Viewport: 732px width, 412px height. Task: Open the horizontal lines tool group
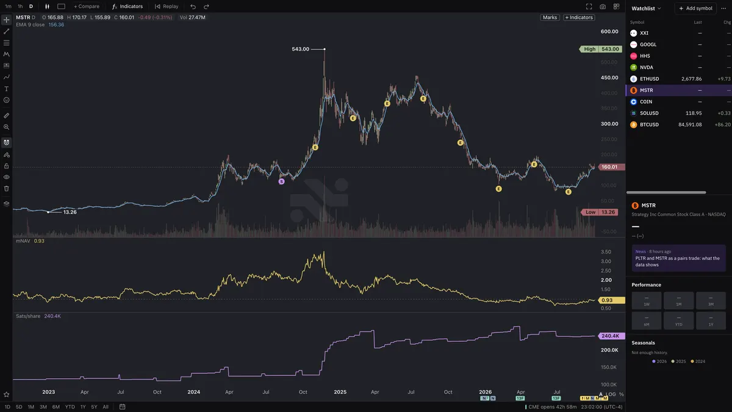[x=6, y=43]
